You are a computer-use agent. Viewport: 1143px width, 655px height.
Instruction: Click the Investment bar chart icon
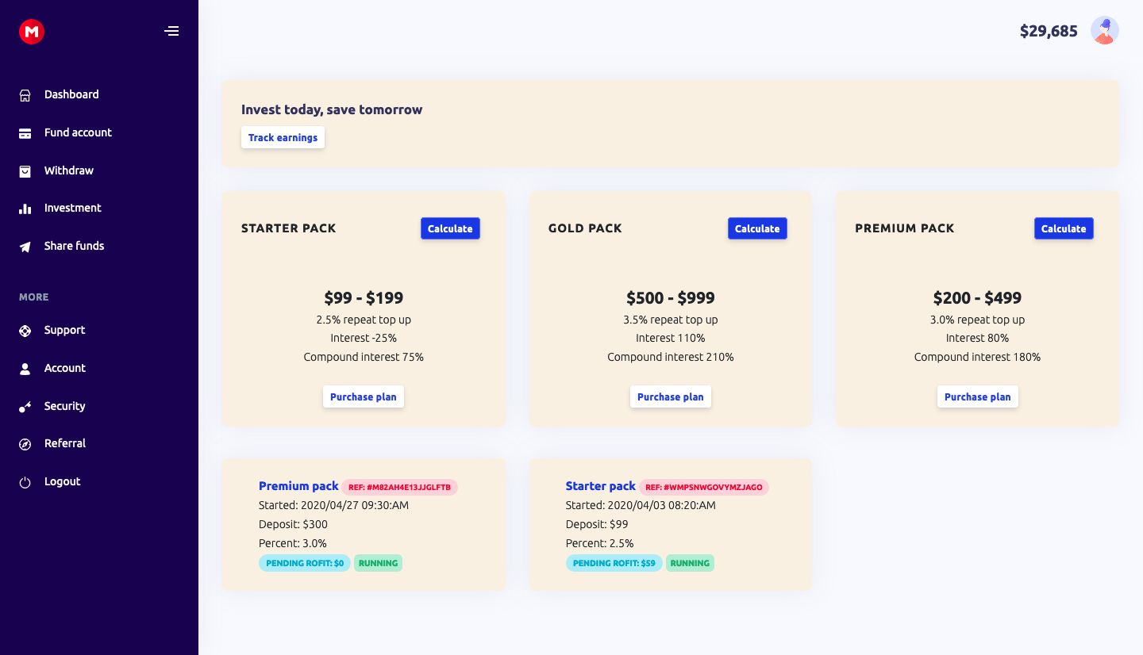[x=25, y=209]
